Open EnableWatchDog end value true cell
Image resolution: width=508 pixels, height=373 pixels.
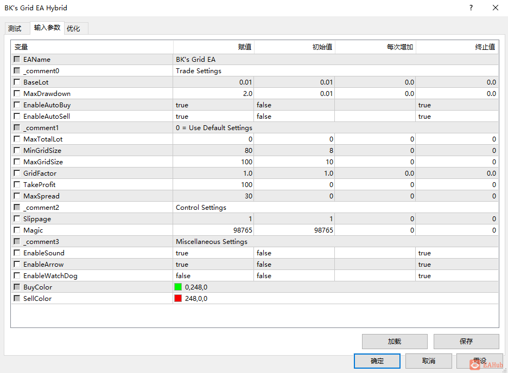click(457, 275)
